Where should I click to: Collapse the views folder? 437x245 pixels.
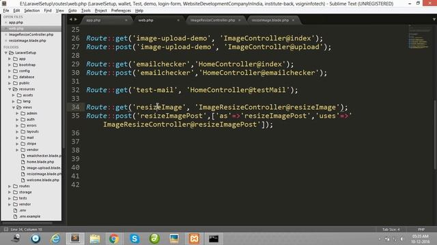pos(14,108)
